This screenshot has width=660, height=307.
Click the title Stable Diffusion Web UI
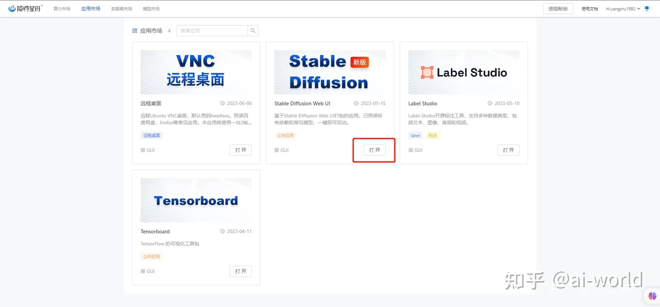pyautogui.click(x=302, y=104)
